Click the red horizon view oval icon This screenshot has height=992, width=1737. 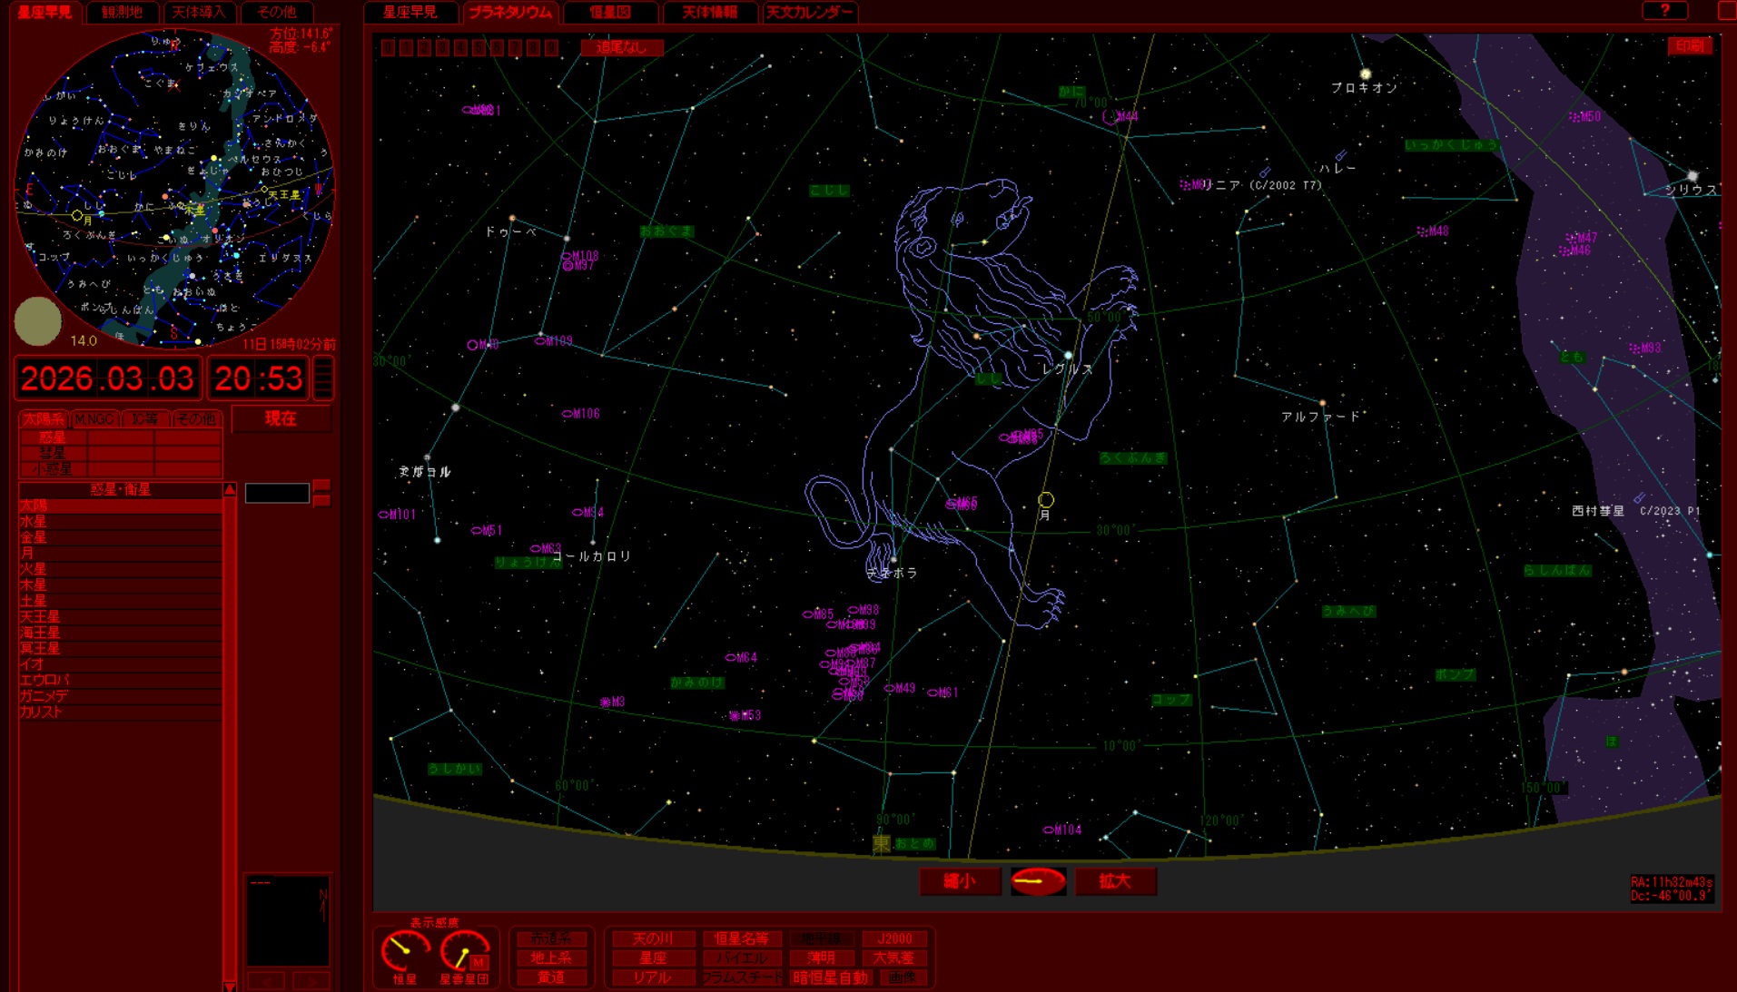[1038, 881]
